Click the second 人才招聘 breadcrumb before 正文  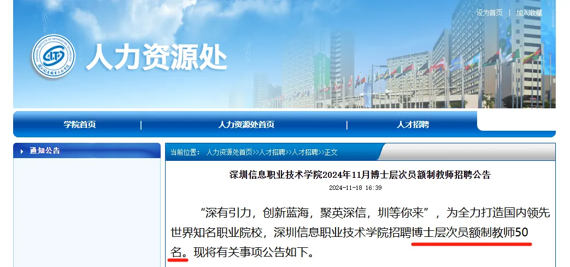point(305,152)
